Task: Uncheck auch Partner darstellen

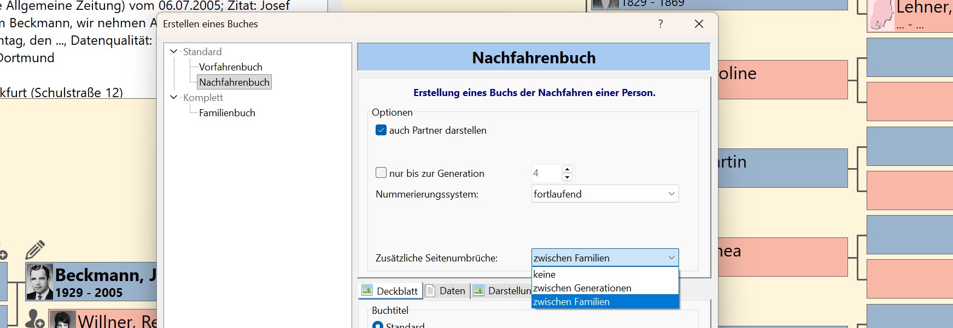Action: point(381,130)
